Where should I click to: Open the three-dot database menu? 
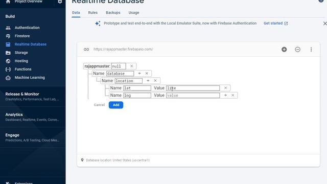tap(311, 50)
